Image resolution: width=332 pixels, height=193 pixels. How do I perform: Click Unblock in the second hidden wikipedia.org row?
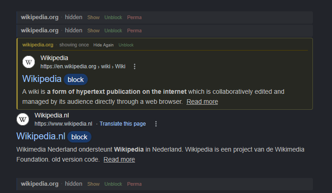point(113,30)
